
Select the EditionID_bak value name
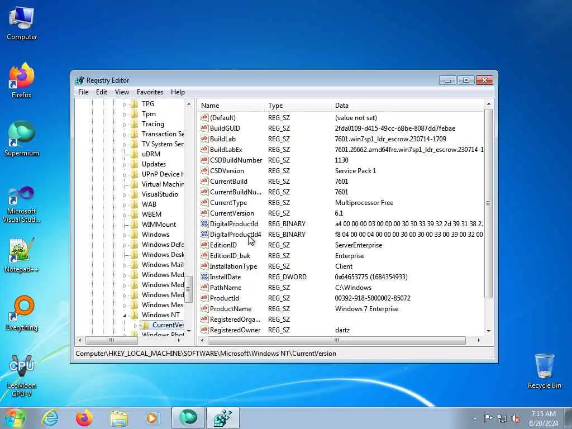coord(230,255)
